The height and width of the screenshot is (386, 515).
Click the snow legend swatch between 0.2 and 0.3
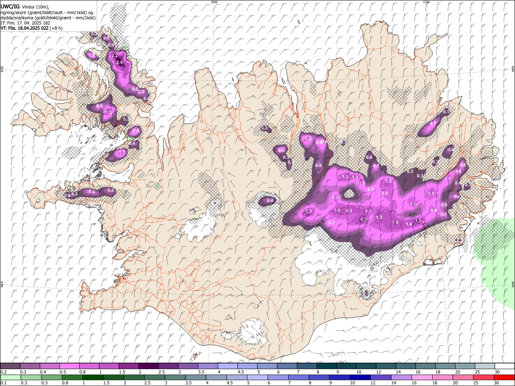pos(10,366)
